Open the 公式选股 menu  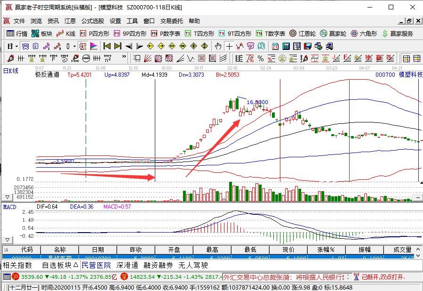pos(93,21)
